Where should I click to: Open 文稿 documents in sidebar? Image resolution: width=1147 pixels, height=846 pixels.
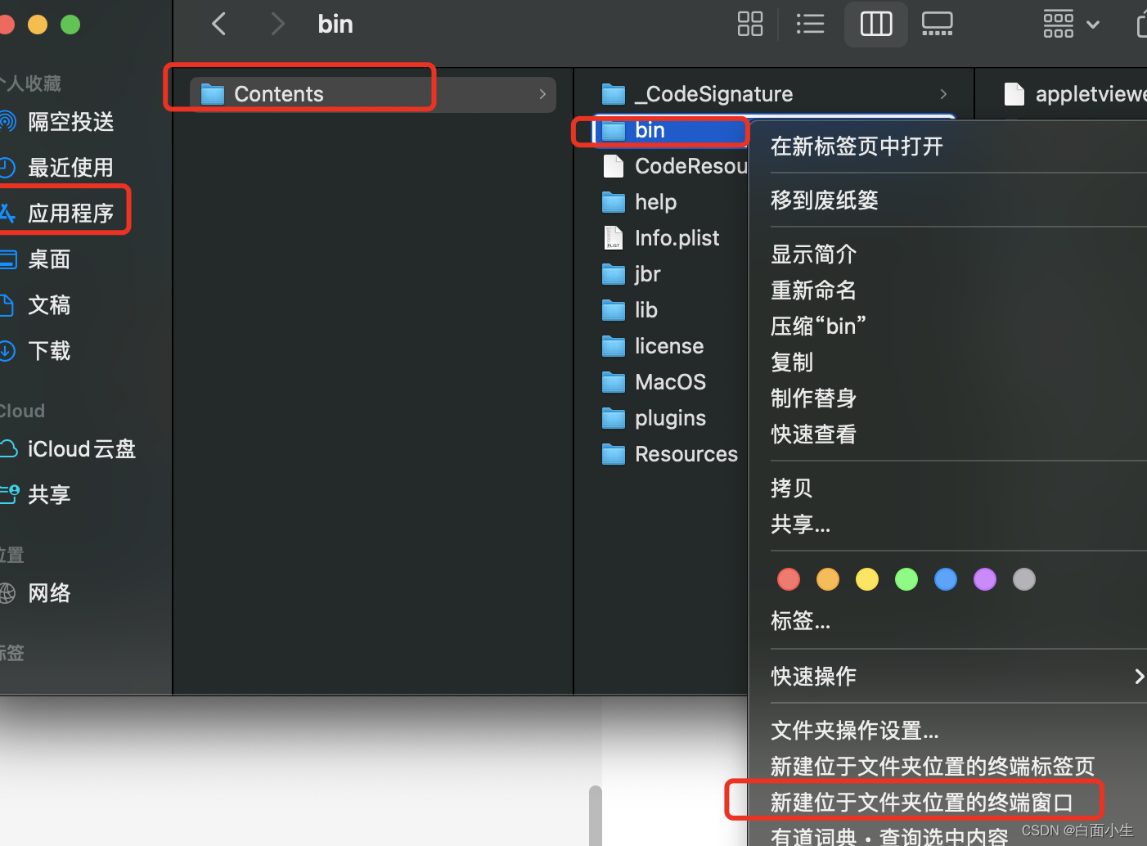pos(37,305)
